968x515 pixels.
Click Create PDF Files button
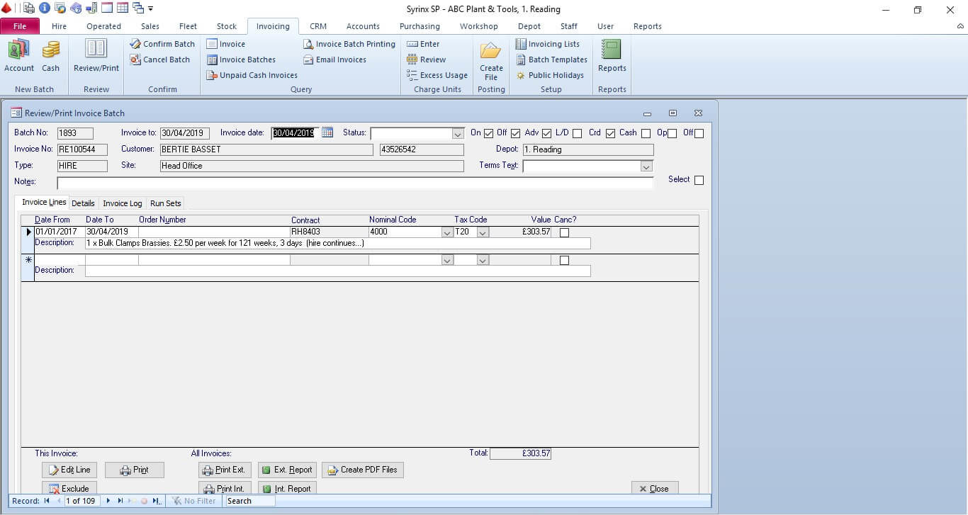point(363,470)
